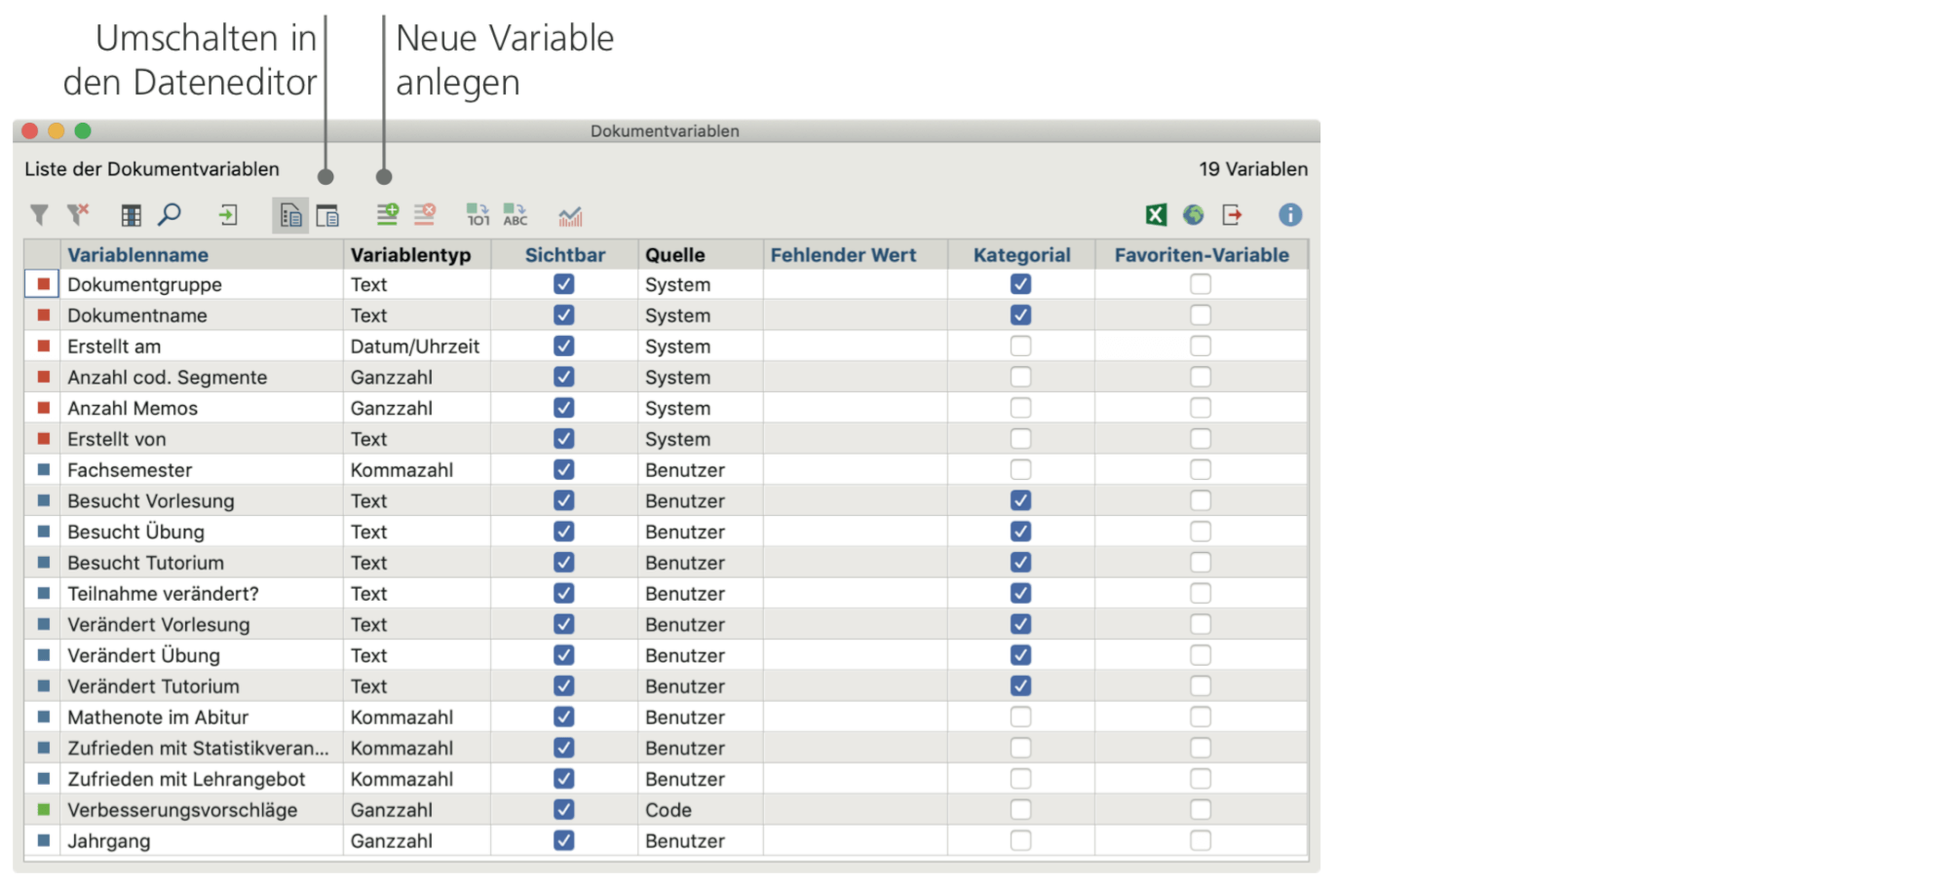Open search with magnifying glass icon
The image size is (1949, 884).
click(170, 215)
